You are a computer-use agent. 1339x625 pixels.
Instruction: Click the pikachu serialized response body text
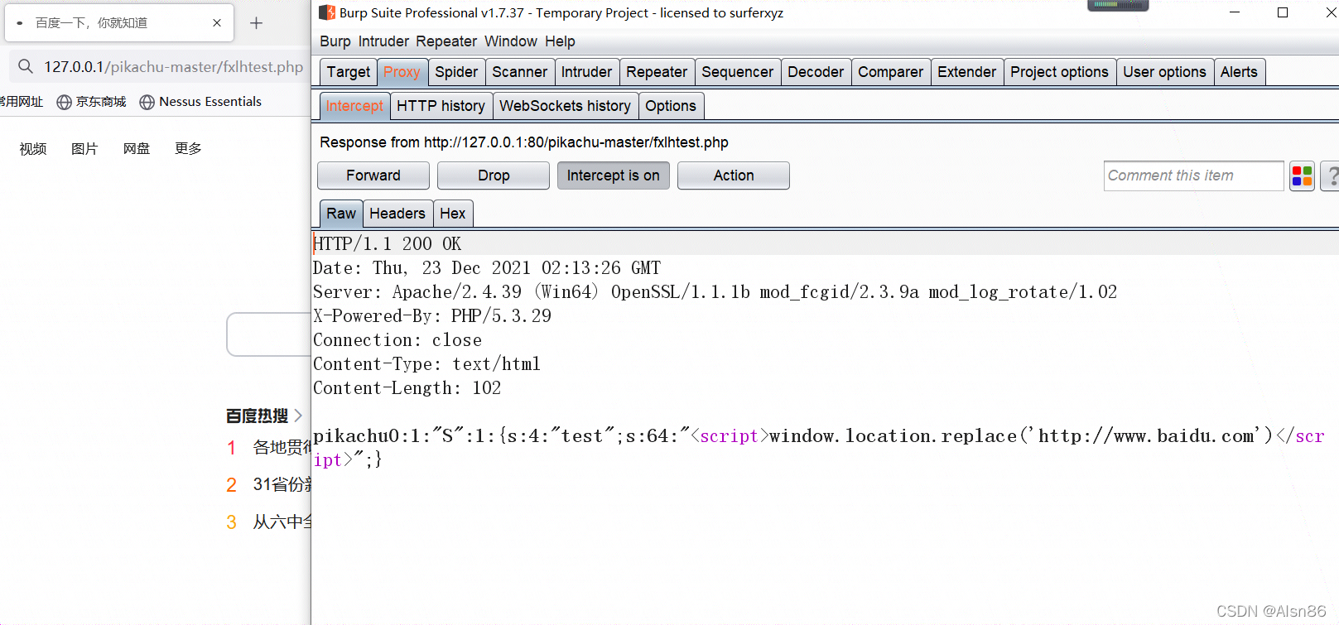click(x=819, y=447)
